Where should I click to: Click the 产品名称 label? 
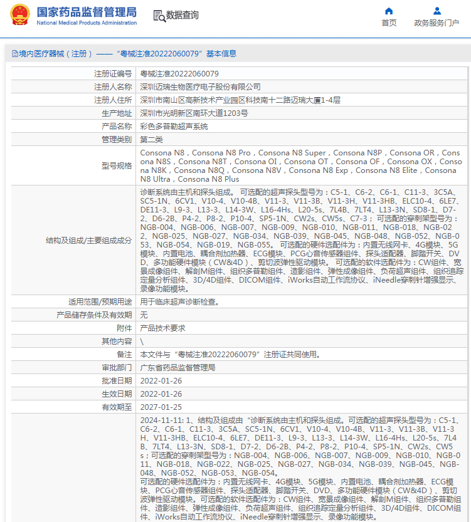pyautogui.click(x=117, y=127)
